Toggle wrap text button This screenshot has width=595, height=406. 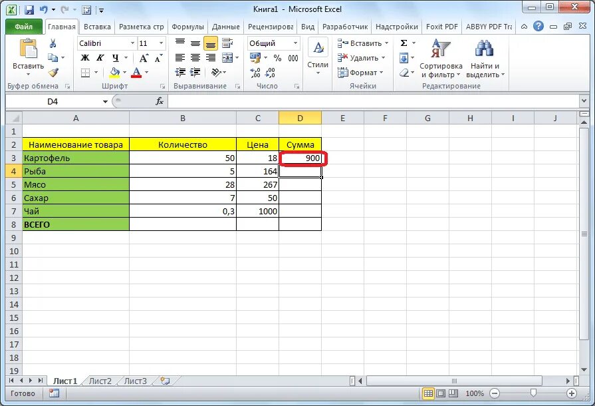click(227, 43)
